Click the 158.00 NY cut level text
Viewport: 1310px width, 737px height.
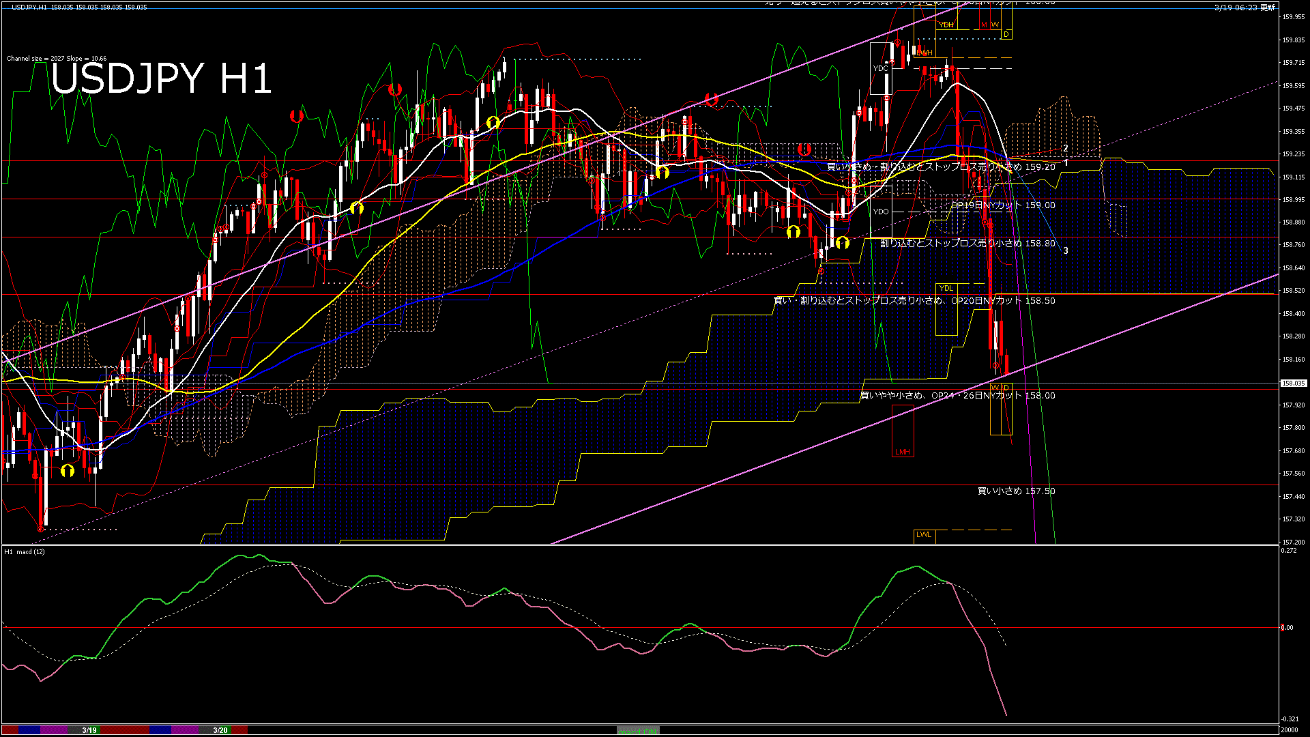click(957, 395)
